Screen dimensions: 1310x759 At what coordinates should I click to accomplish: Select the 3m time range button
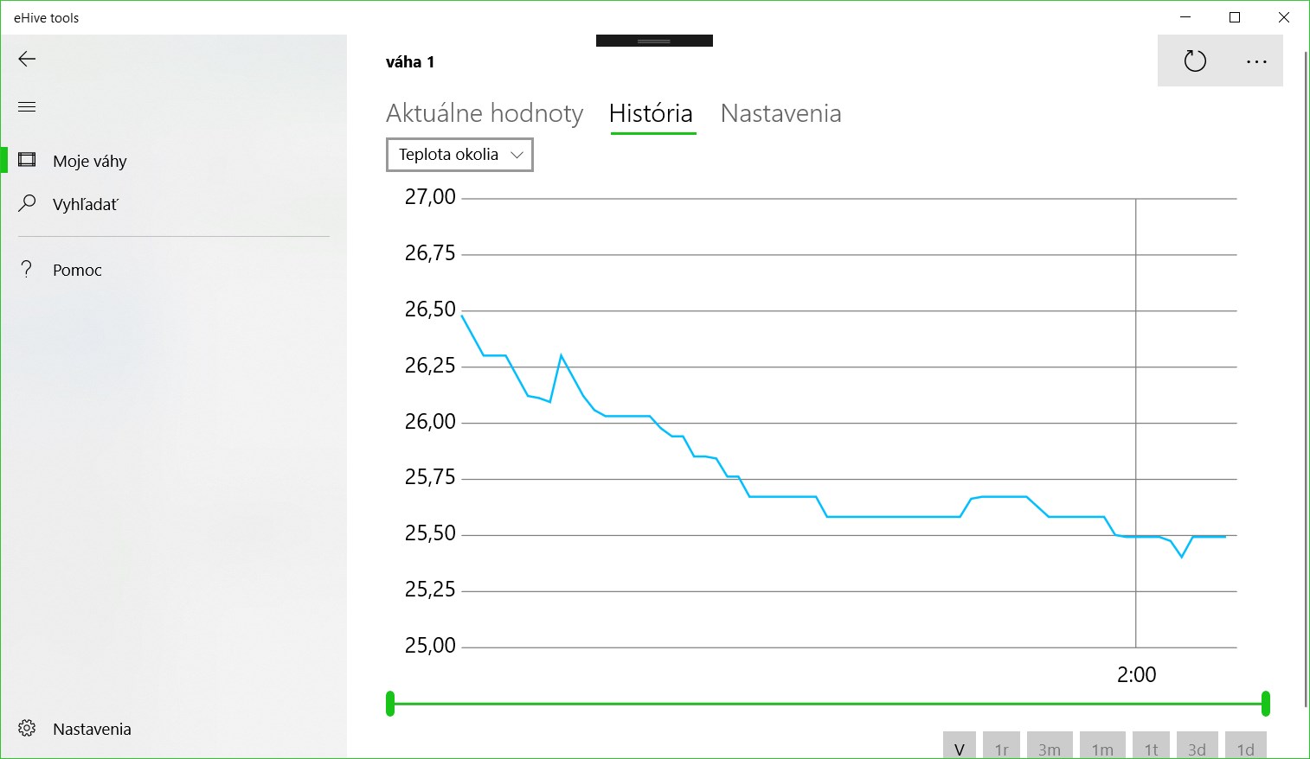pos(1050,748)
